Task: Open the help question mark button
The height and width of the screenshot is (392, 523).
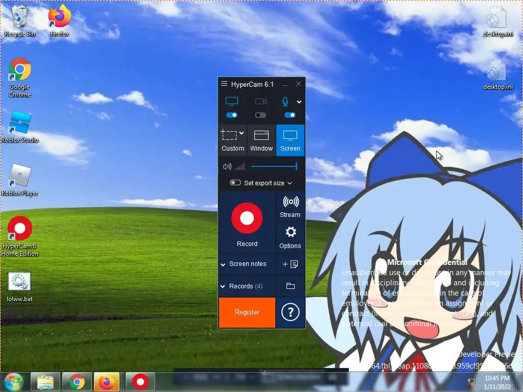Action: pos(290,312)
